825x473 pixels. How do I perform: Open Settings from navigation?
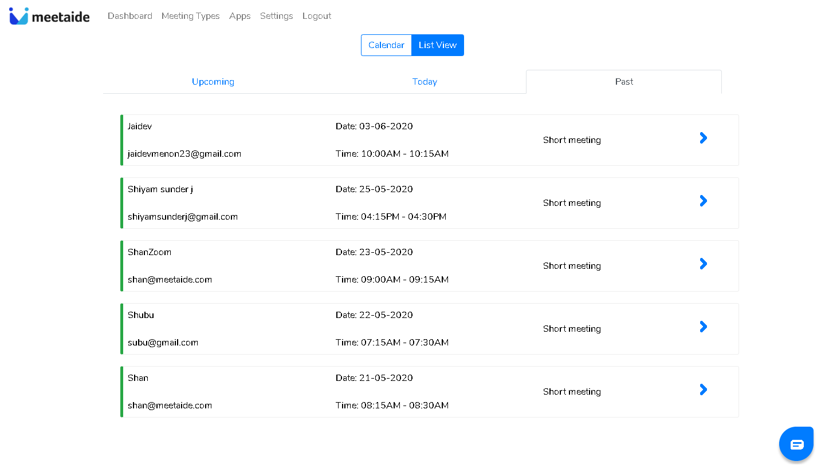(277, 16)
